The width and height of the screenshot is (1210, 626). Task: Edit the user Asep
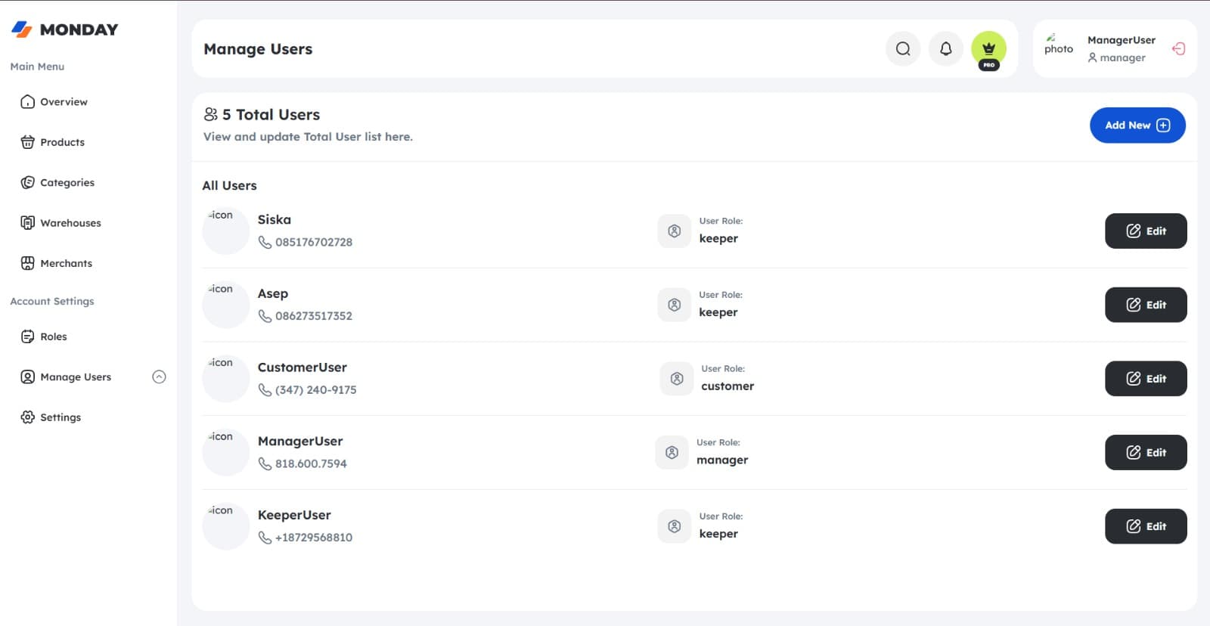1146,305
